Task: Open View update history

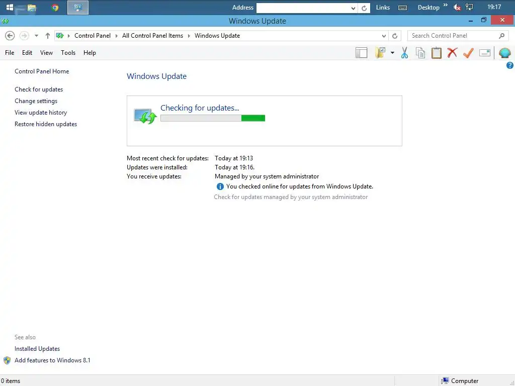Action: [41, 113]
